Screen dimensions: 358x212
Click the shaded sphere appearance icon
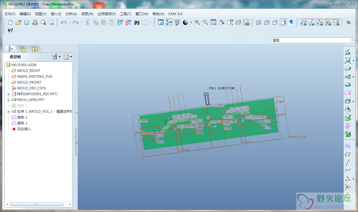click(185, 22)
